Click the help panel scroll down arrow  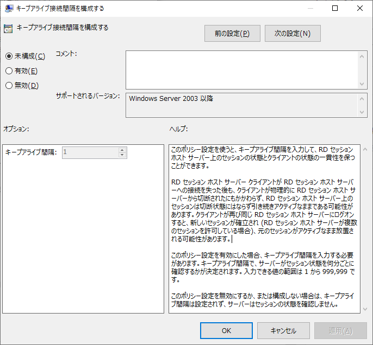pos(365,309)
